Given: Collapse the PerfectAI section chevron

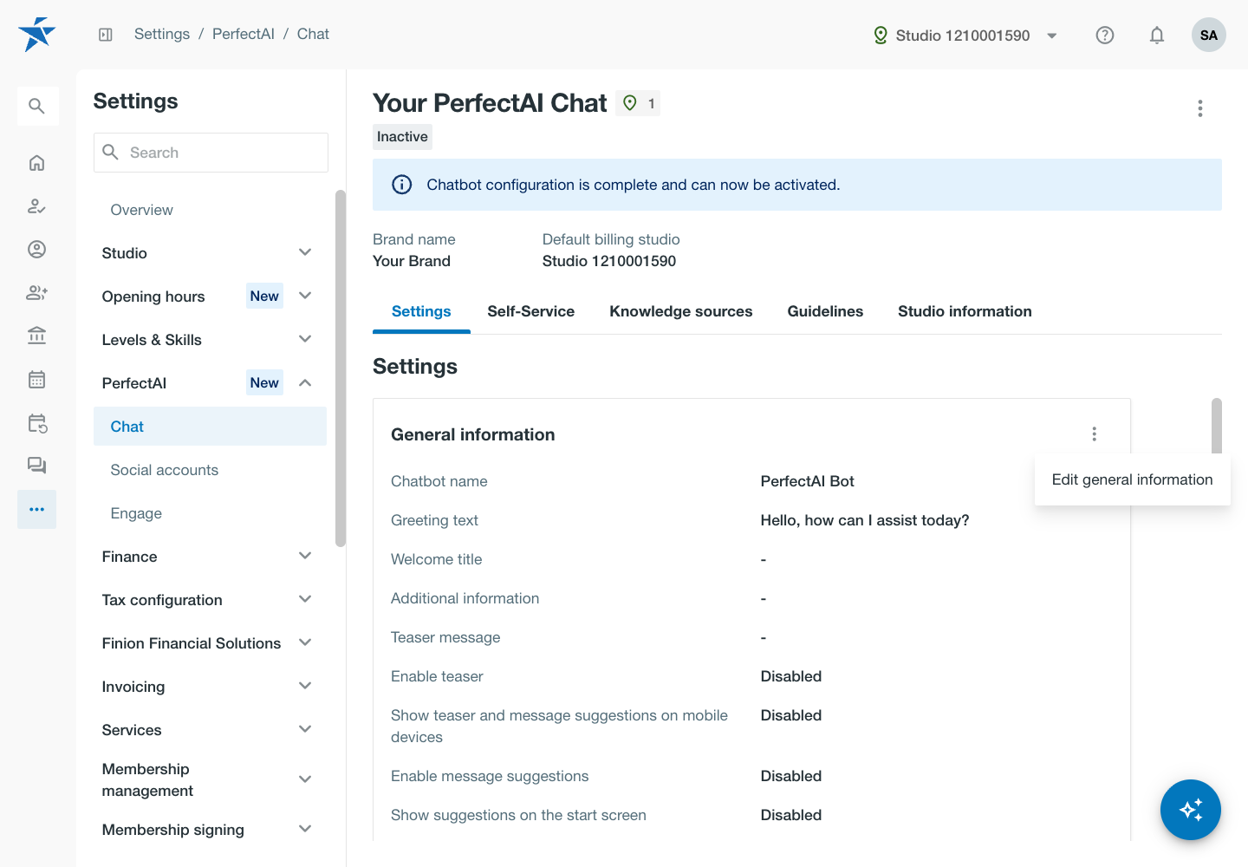Looking at the screenshot, I should pyautogui.click(x=305, y=382).
